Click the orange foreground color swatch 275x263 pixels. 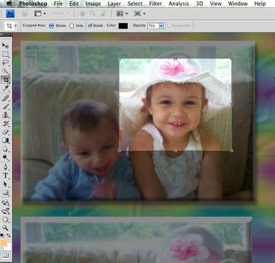pos(4,243)
